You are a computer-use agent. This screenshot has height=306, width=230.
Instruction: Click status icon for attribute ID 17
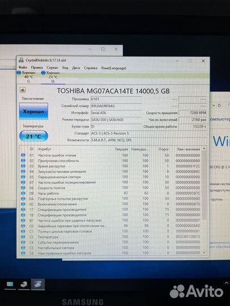[x=23, y=210]
